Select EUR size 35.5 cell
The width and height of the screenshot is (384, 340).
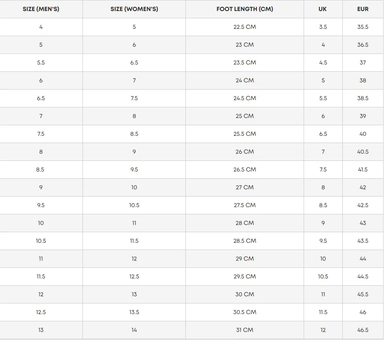363,27
